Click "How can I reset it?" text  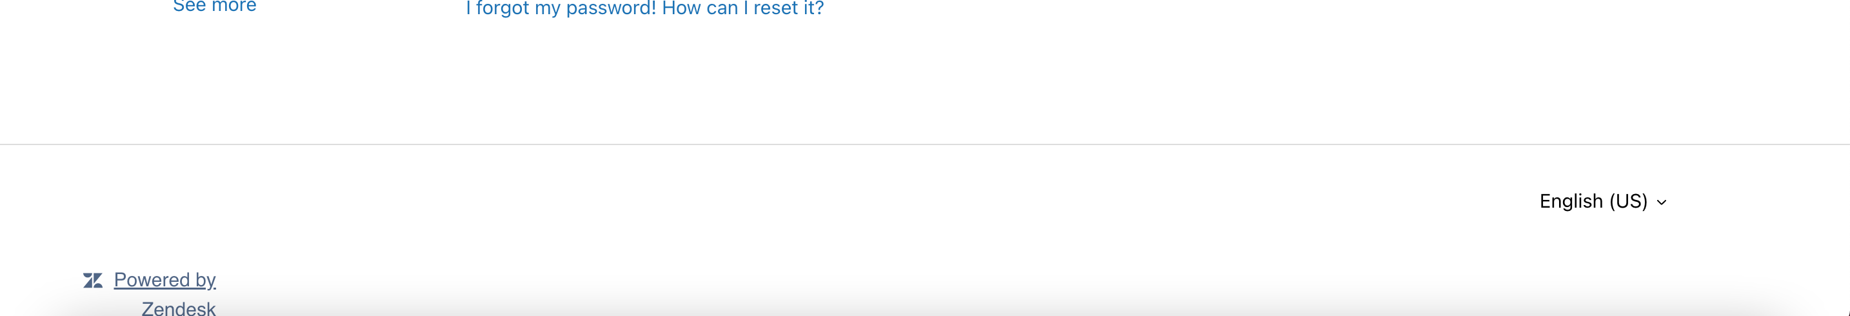tap(742, 8)
